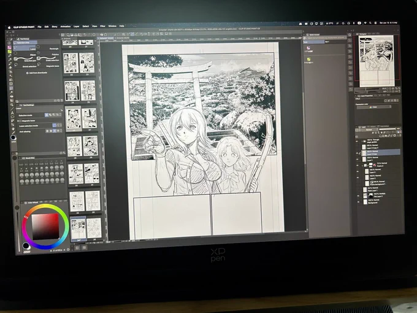Open the Select menu

(x=86, y=26)
